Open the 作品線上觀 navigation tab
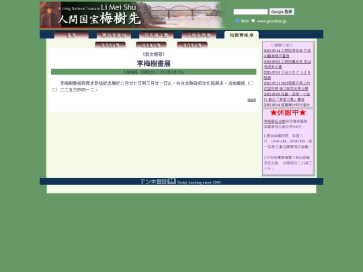Screen dimensions: 363x272 (x=156, y=35)
